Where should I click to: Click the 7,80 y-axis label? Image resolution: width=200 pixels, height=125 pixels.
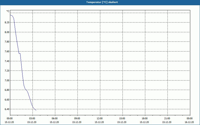point(7,42)
